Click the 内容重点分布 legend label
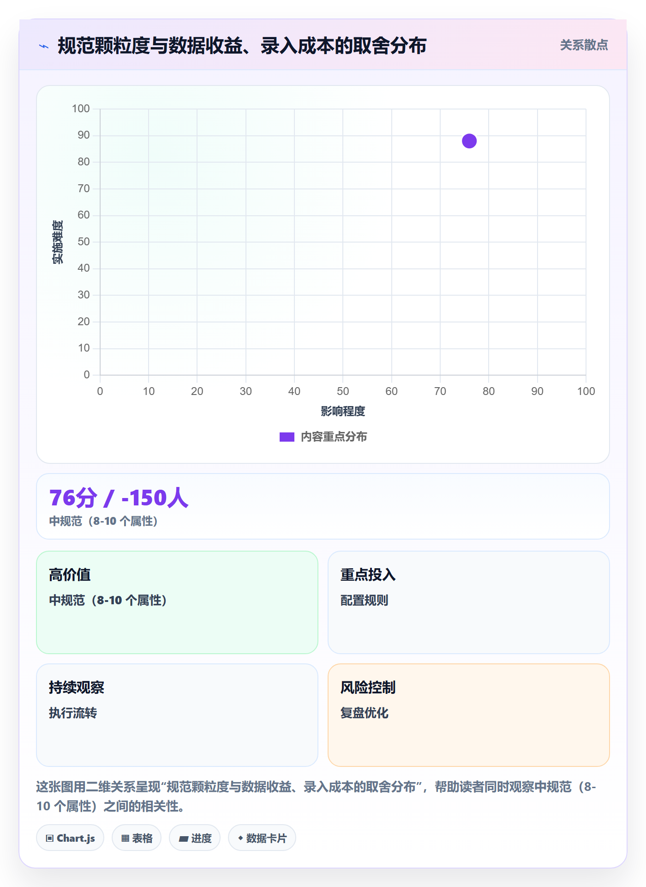The height and width of the screenshot is (887, 646). point(334,437)
